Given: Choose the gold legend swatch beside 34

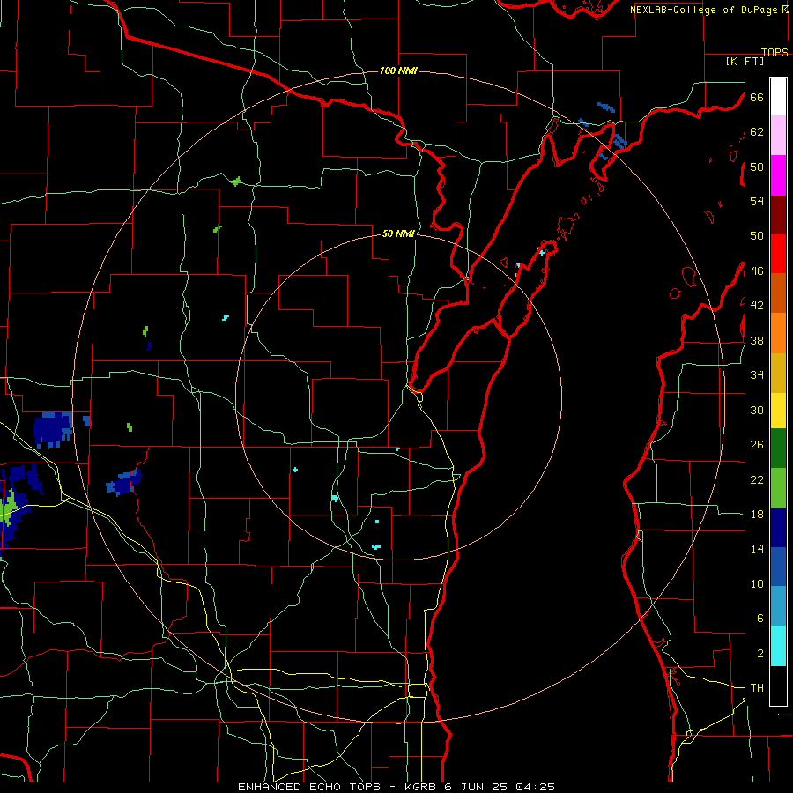Looking at the screenshot, I should click(x=778, y=373).
